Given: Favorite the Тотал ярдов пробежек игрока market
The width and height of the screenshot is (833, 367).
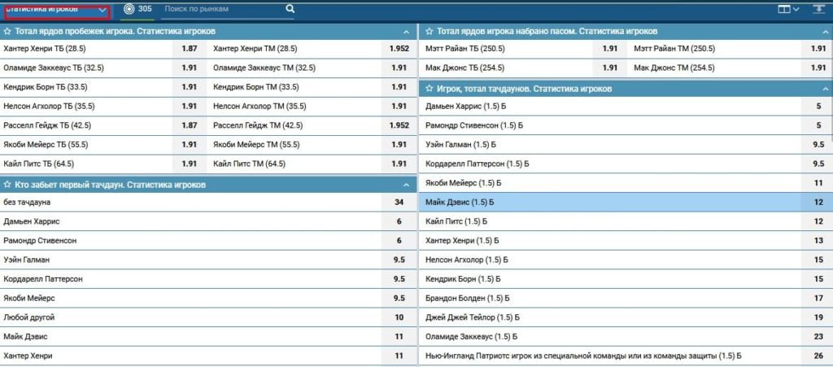Looking at the screenshot, I should (7, 31).
